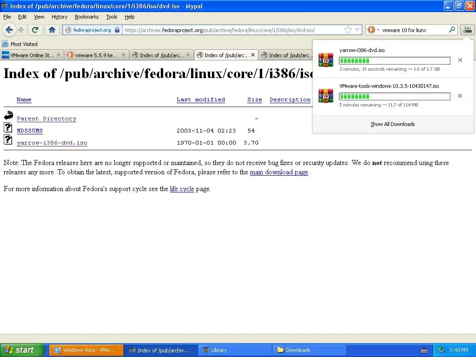Click the Forward navigation arrow
The width and height of the screenshot is (476, 357).
pos(20,30)
